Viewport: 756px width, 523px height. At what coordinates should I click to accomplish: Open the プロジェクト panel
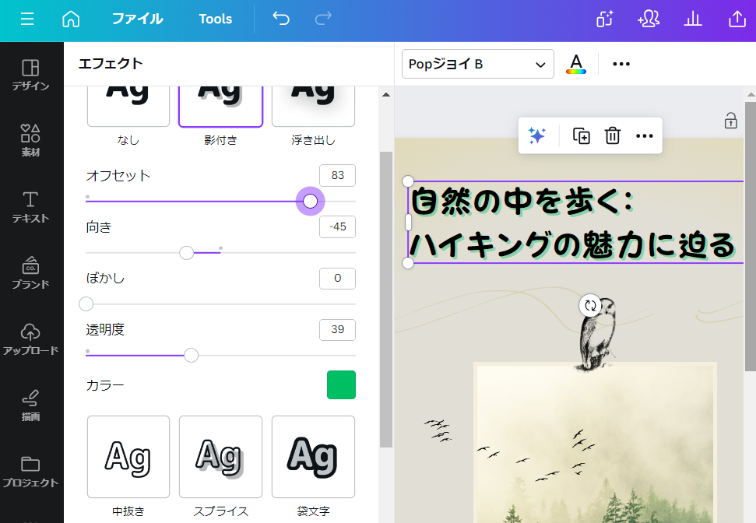point(30,472)
